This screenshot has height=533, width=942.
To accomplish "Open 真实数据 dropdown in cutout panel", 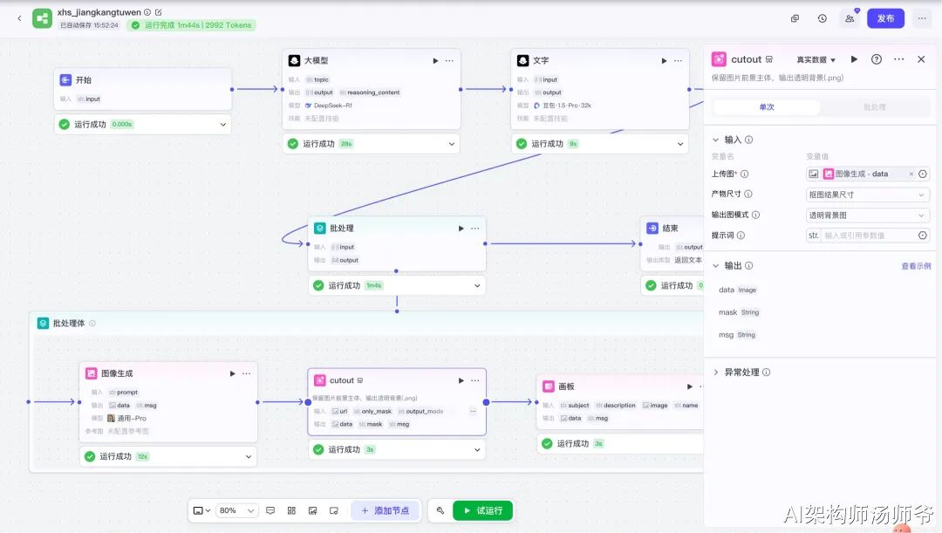I will pos(816,59).
